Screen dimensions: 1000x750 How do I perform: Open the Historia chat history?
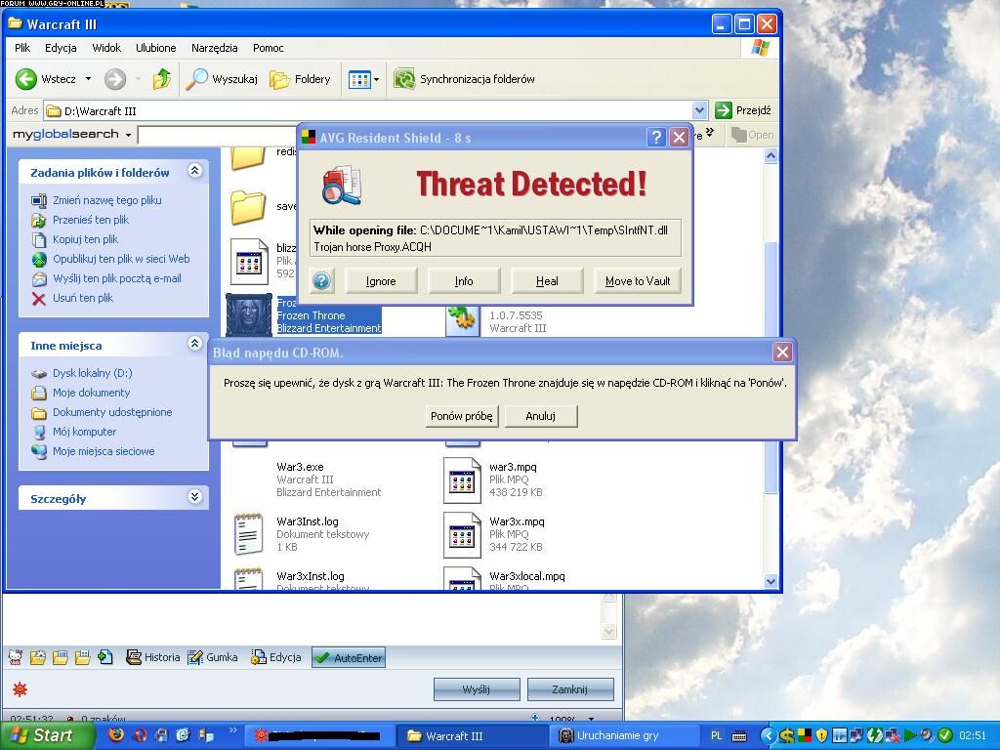pyautogui.click(x=153, y=657)
